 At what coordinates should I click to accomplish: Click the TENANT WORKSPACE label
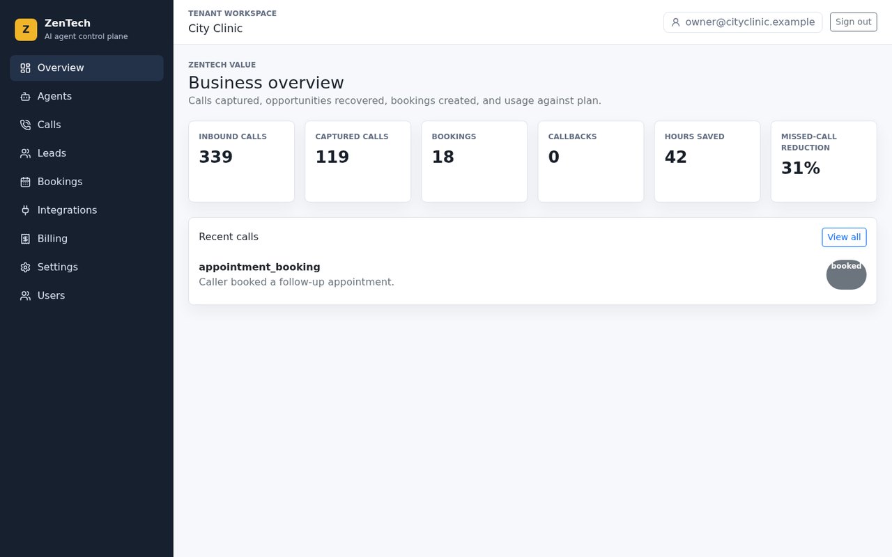coord(232,14)
